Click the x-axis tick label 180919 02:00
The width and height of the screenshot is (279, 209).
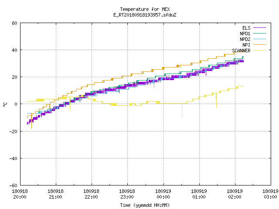pos(235,194)
